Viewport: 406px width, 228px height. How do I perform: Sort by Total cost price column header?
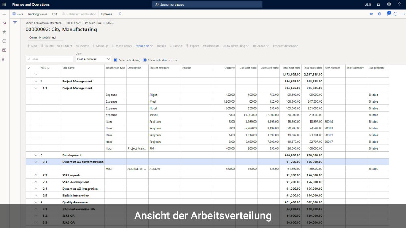tap(291, 68)
